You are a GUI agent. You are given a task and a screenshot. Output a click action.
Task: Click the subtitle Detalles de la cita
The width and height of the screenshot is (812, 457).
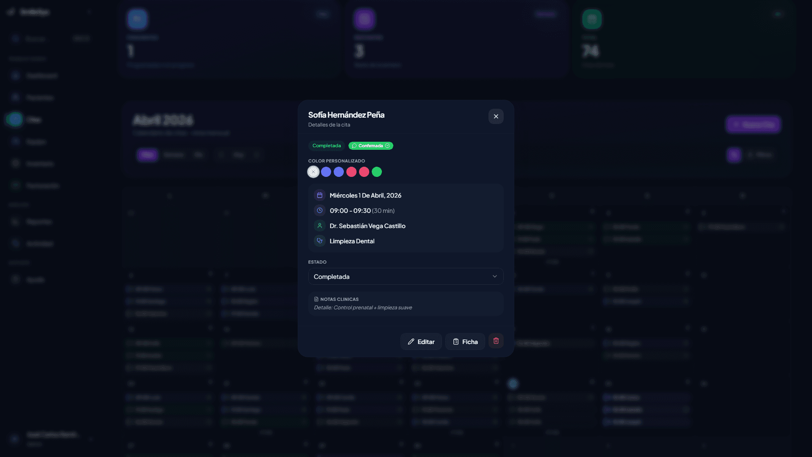pyautogui.click(x=329, y=125)
